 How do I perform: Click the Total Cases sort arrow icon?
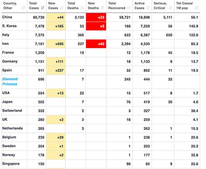pyautogui.click(x=43, y=8)
